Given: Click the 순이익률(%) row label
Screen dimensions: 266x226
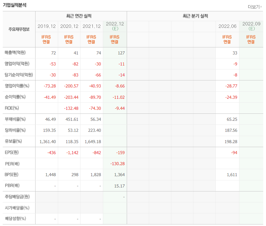Looking at the screenshot, I should [x=15, y=97].
